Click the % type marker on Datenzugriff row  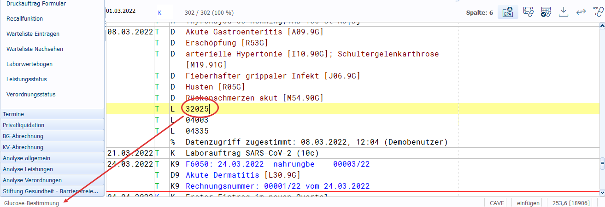173,142
